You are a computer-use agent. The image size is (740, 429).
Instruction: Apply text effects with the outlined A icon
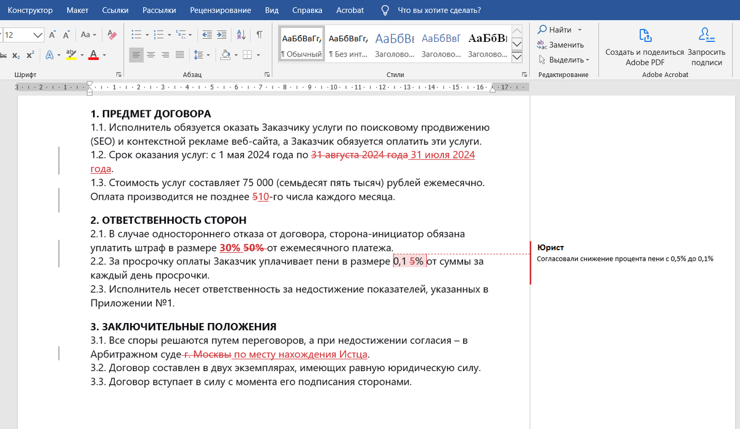(49, 55)
